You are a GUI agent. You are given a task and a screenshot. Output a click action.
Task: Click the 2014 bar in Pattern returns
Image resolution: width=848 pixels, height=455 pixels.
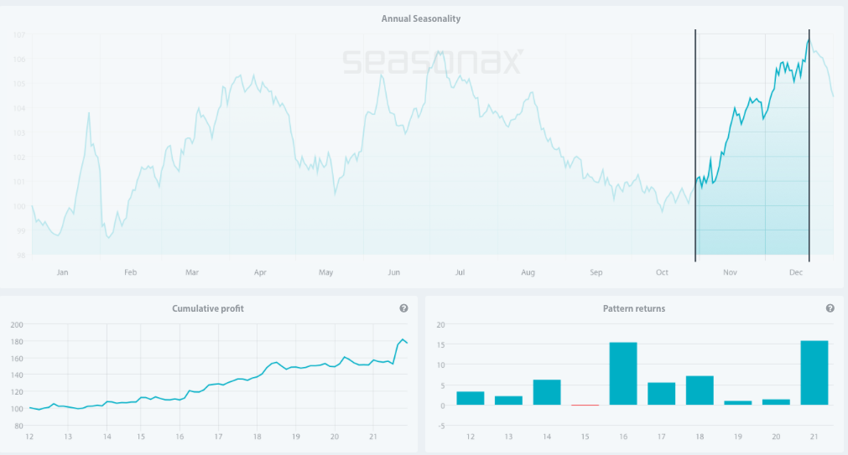[547, 392]
